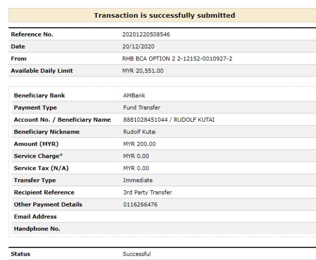Viewport: 316px width, 260px height.
Task: Click the Transaction is successfully submitted banner
Action: click(162, 15)
